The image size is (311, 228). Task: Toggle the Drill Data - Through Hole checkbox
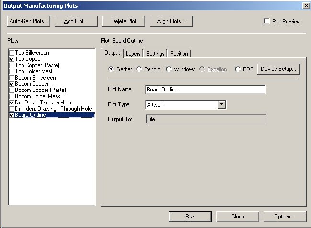pyautogui.click(x=12, y=103)
